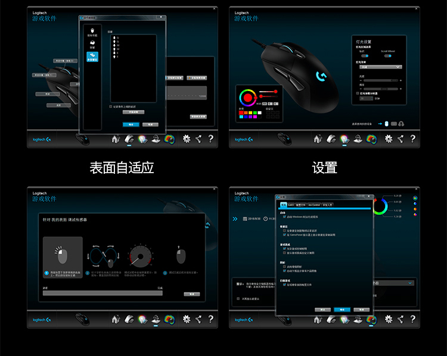
Task: Click heat map icon in macro editor window
Action: point(169,139)
